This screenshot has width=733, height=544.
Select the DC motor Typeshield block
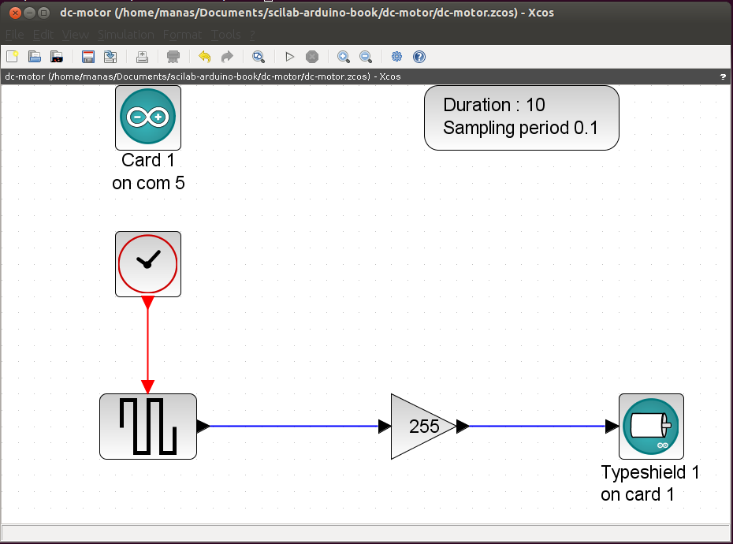(x=651, y=426)
